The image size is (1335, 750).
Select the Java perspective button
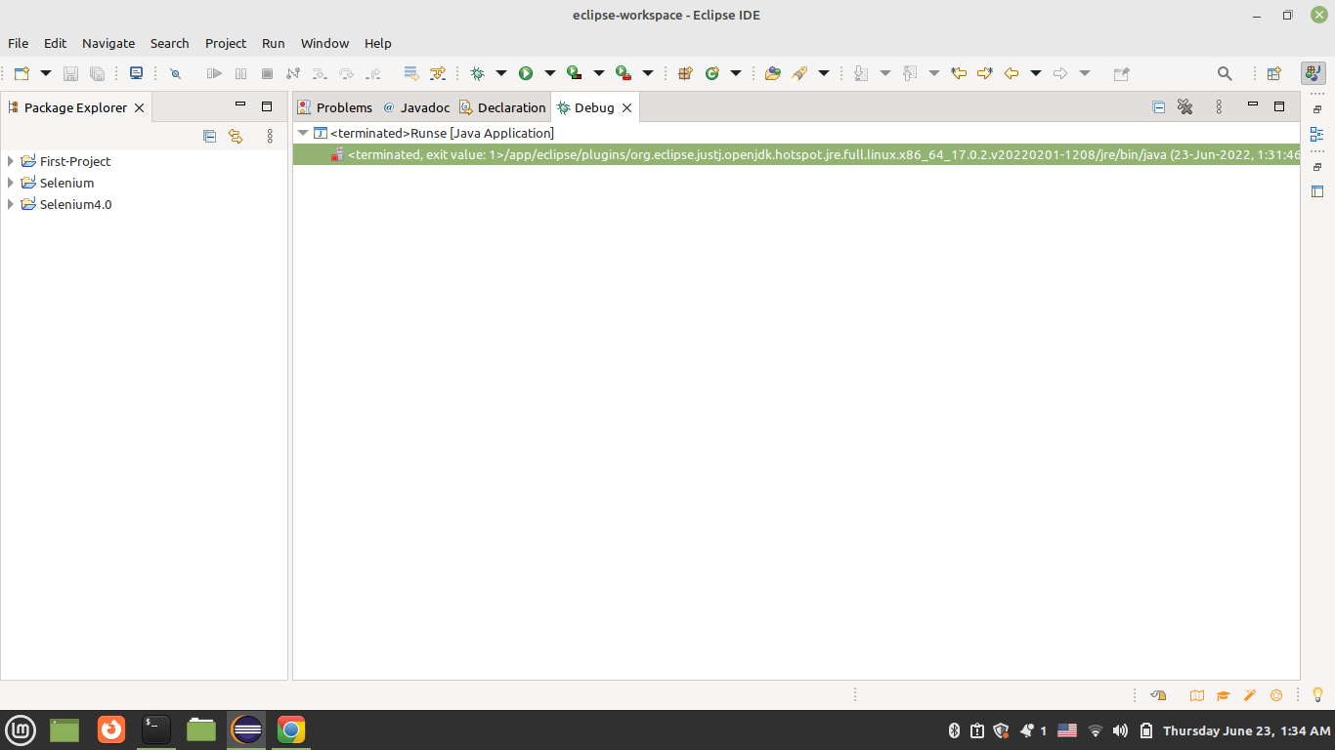pos(1313,73)
